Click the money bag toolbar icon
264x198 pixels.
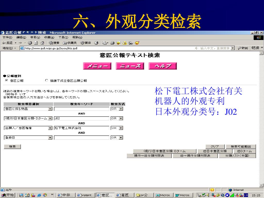pyautogui.click(x=125, y=43)
